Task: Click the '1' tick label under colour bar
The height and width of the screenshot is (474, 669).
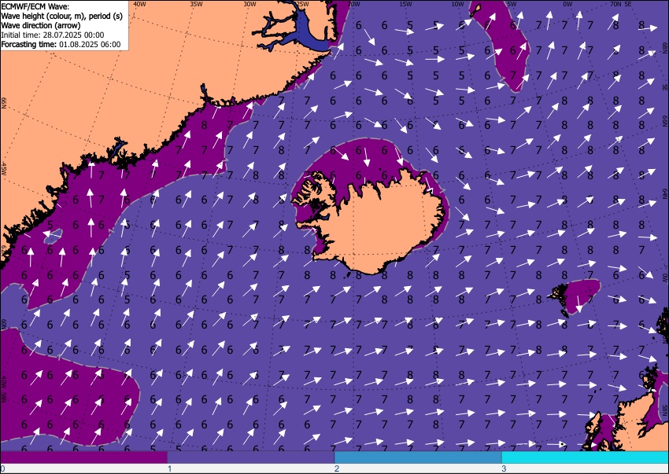Action: coord(169,468)
